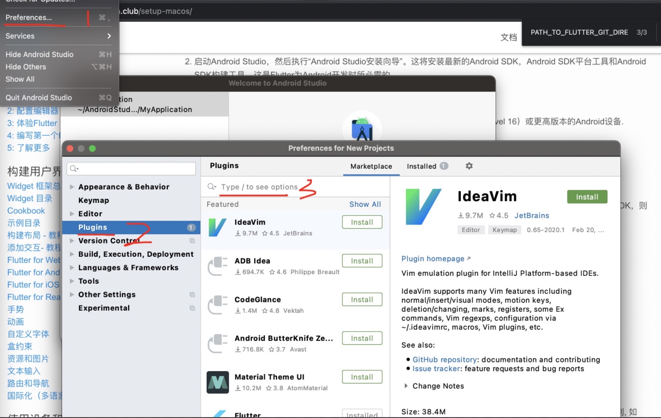Expand Appearance & Behavior settings
Screen dimensions: 661x418
(x=72, y=187)
